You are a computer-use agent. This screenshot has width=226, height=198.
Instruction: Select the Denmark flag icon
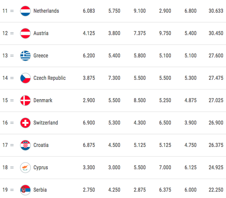[25, 100]
